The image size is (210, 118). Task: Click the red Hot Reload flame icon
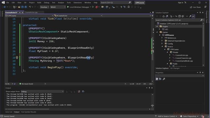96,7
